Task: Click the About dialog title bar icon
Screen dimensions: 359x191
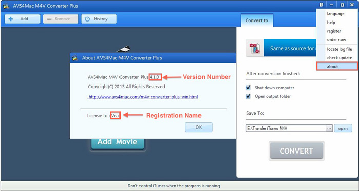Action: [x=75, y=58]
